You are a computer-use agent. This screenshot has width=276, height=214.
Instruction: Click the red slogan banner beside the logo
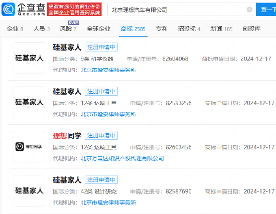[x=74, y=10]
